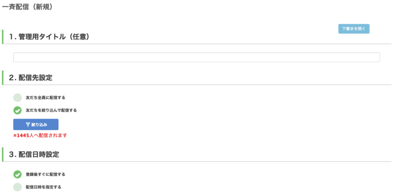Choose the 配信日時を指定する radio circle

(x=18, y=187)
